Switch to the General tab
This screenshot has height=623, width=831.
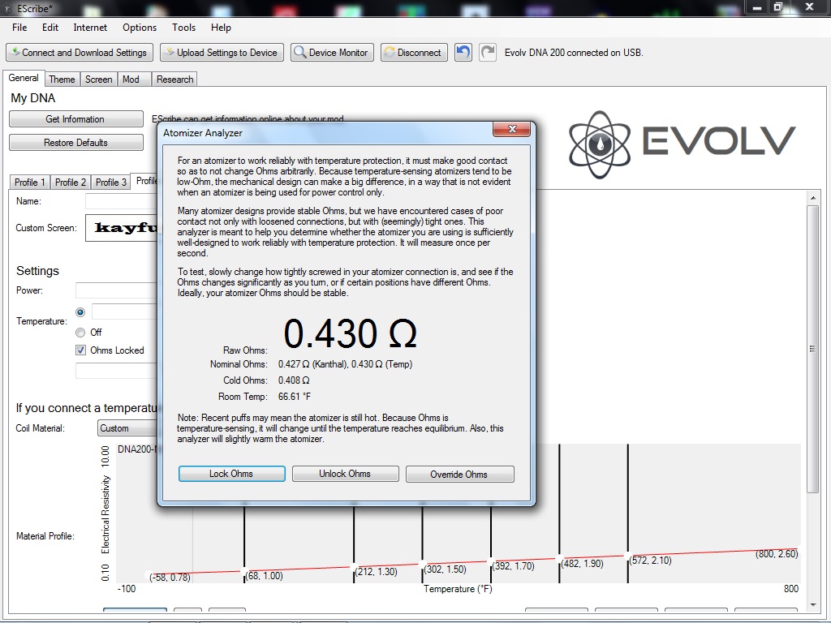[x=24, y=78]
